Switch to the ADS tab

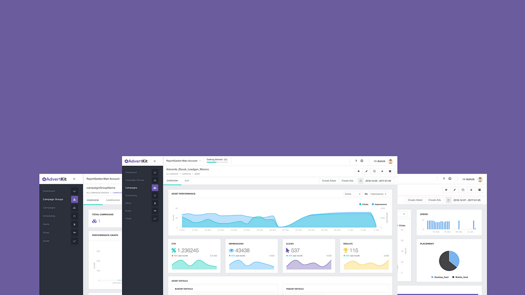point(187,180)
